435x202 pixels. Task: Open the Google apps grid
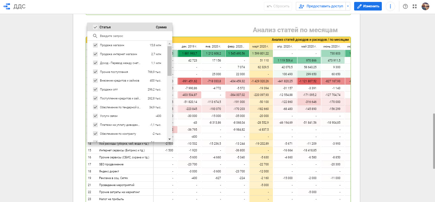point(415,6)
